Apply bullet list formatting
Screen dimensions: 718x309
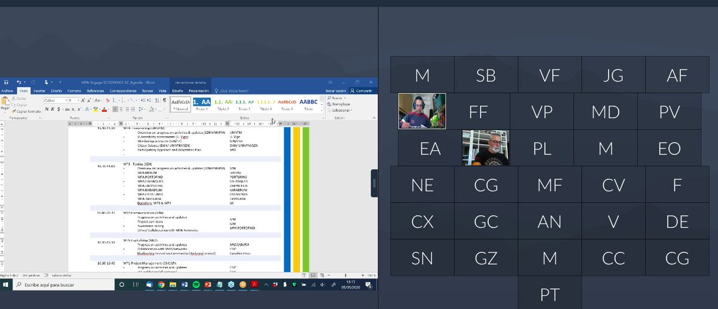(x=114, y=100)
